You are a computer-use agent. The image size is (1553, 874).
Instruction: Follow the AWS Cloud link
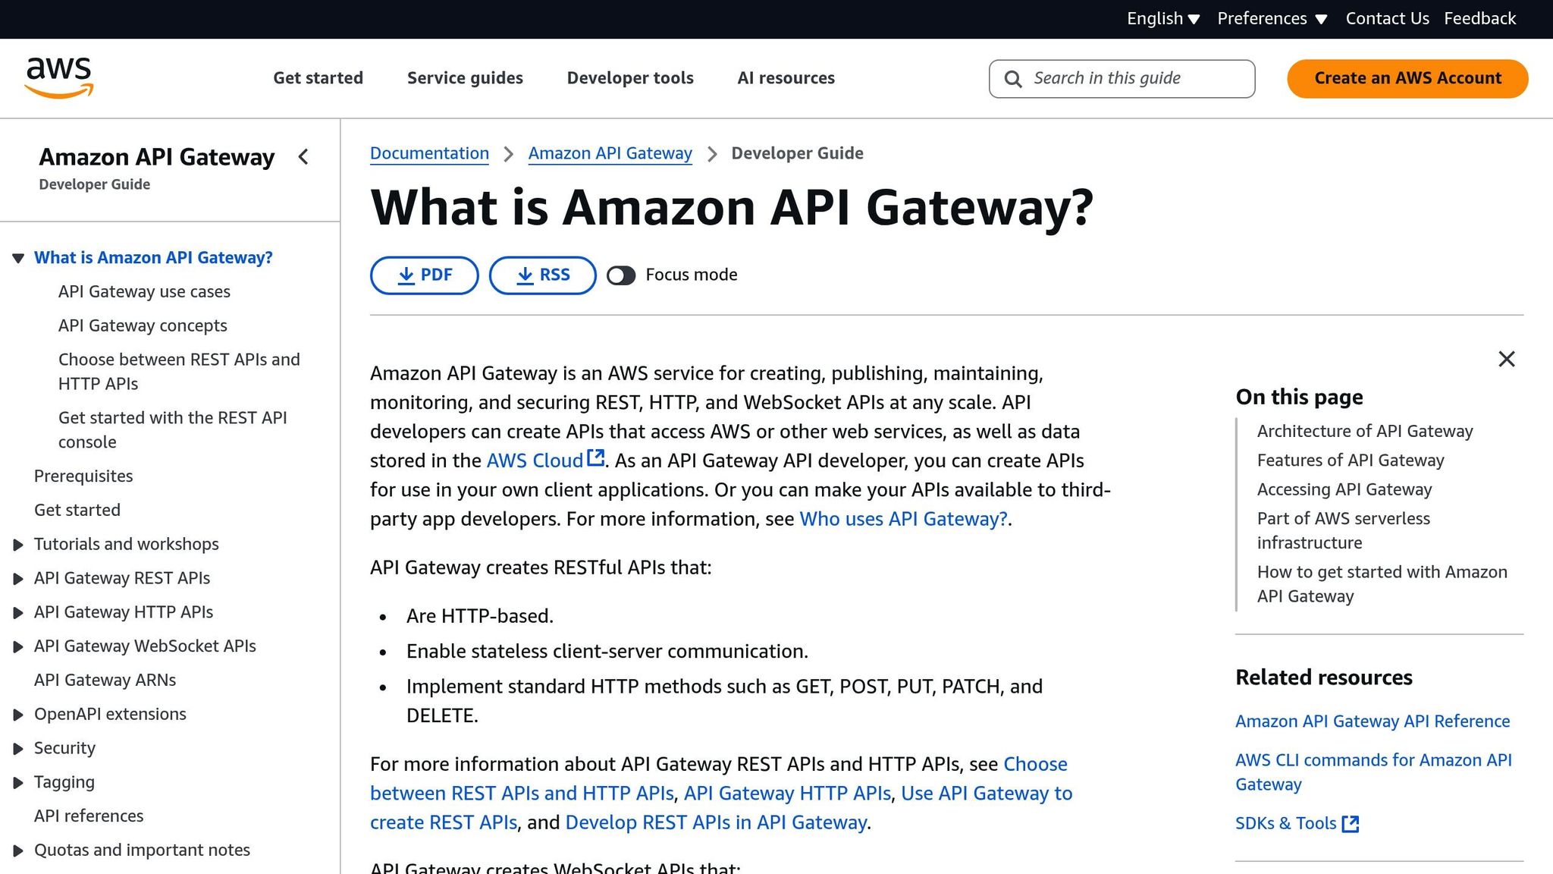point(535,461)
